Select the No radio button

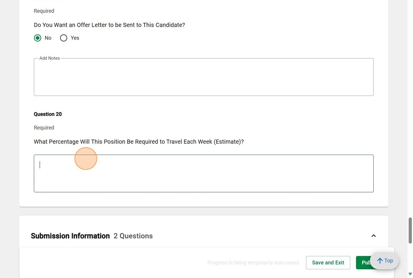(x=38, y=38)
